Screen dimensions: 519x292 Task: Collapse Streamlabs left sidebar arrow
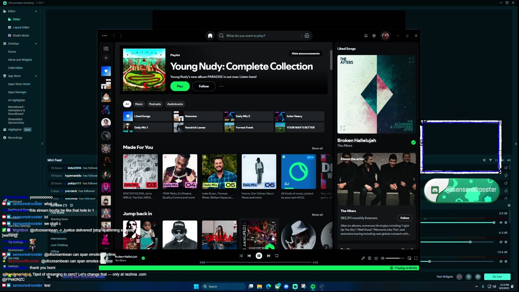42,144
